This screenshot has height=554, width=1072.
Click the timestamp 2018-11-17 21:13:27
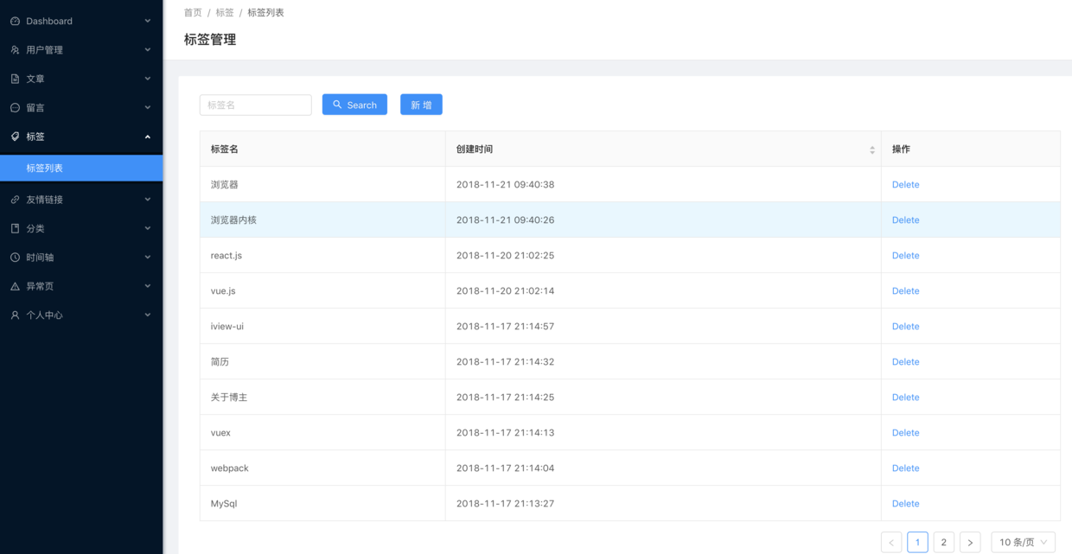506,504
